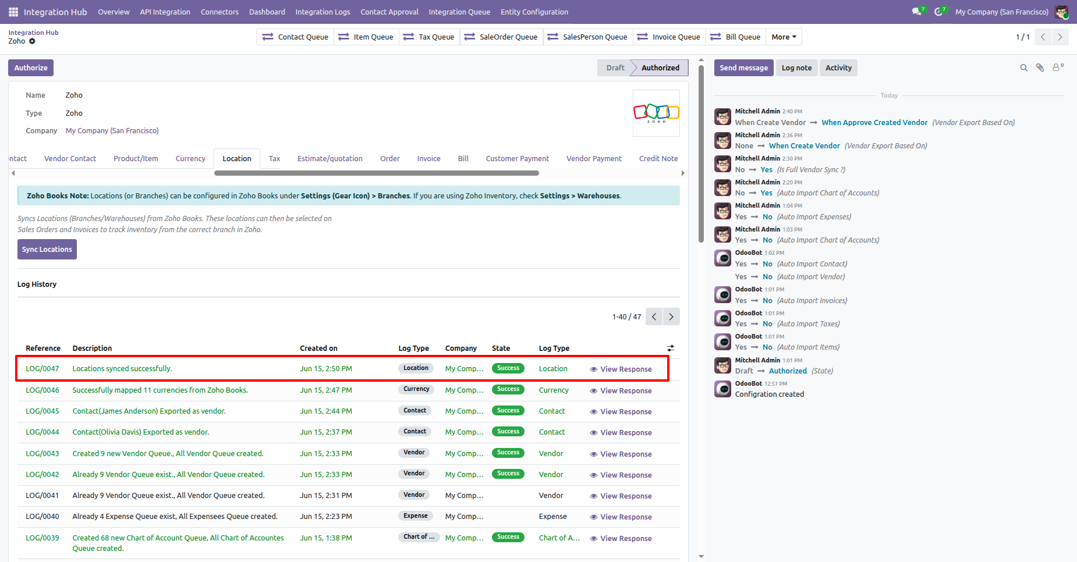The width and height of the screenshot is (1077, 562).
Task: Go to next page of log history
Action: tap(671, 316)
